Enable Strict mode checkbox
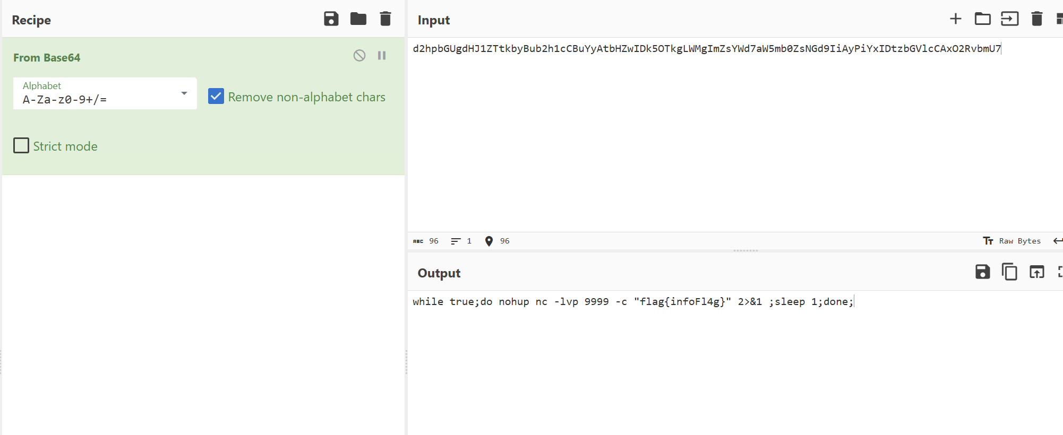This screenshot has height=435, width=1063. click(21, 145)
